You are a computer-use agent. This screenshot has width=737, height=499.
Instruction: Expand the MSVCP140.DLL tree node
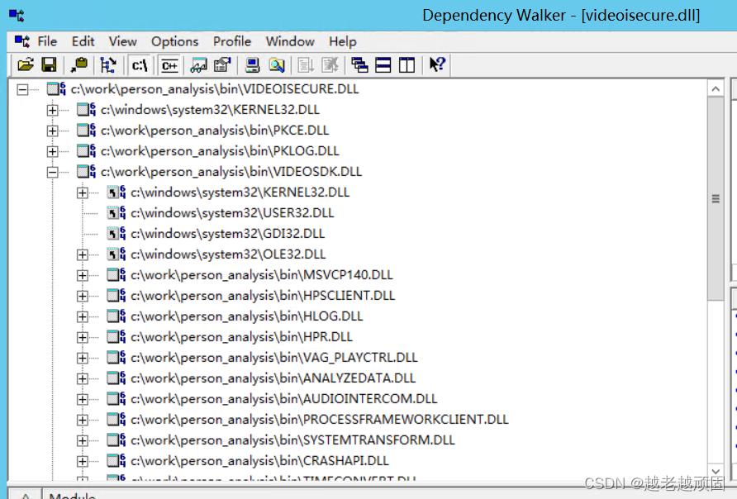tap(83, 274)
